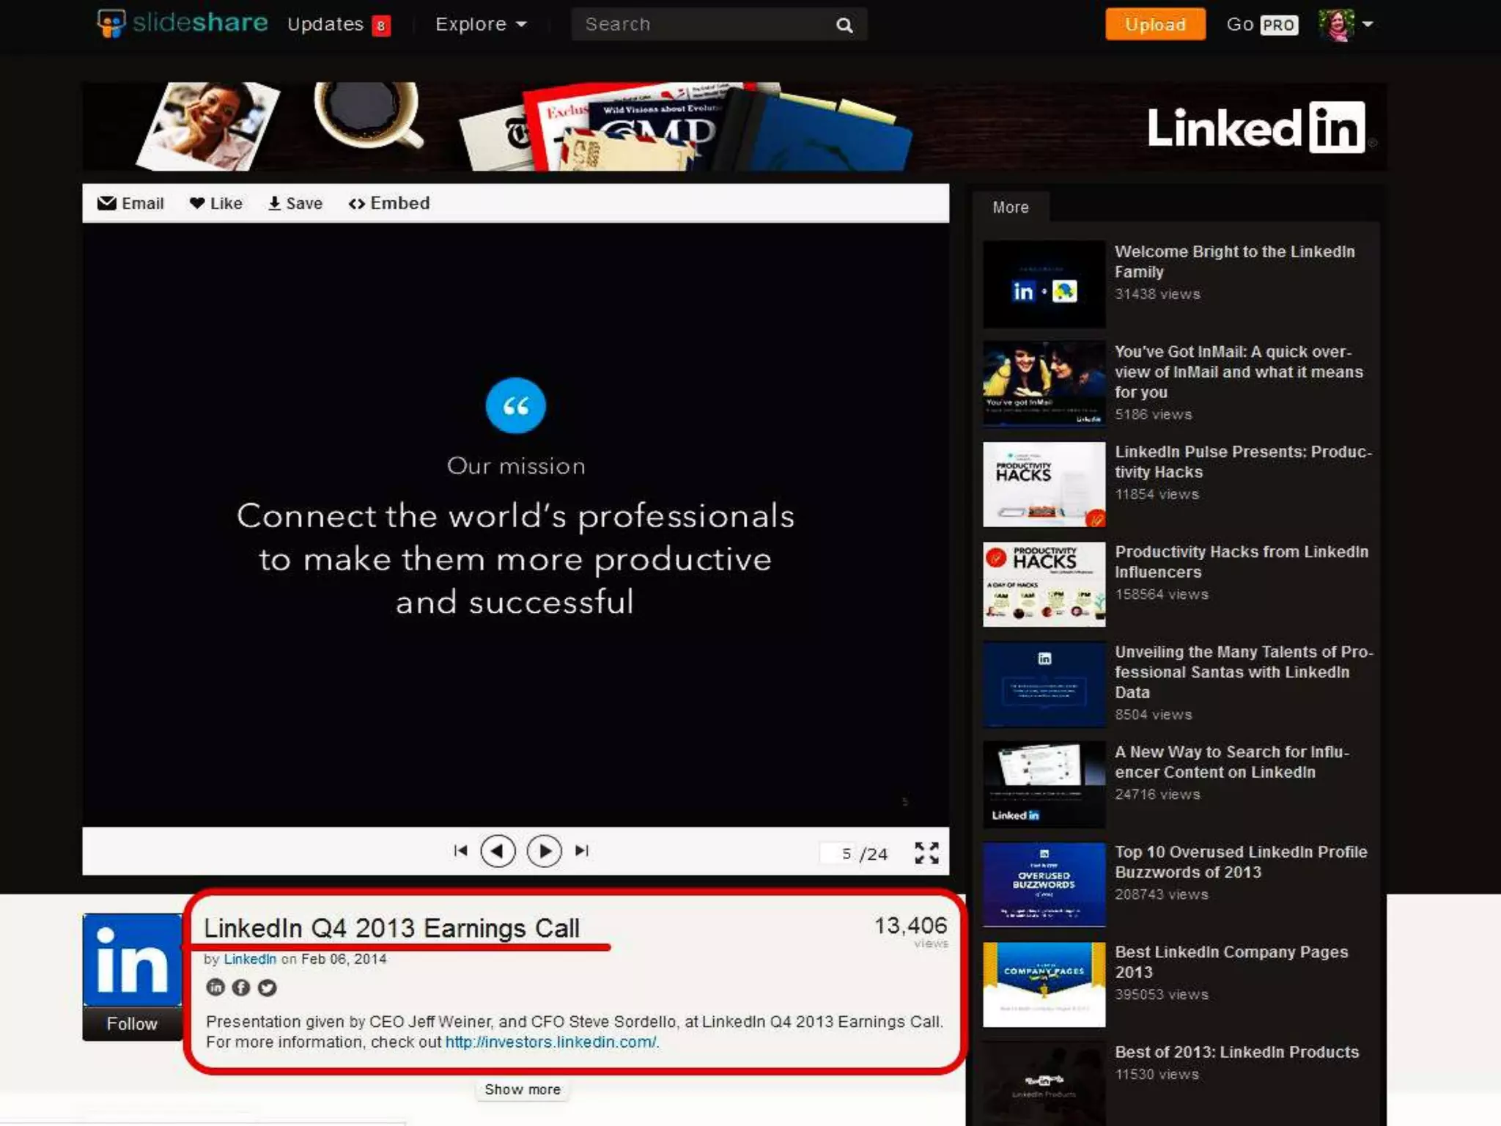
Task: Skip to the last slide
Action: click(582, 850)
